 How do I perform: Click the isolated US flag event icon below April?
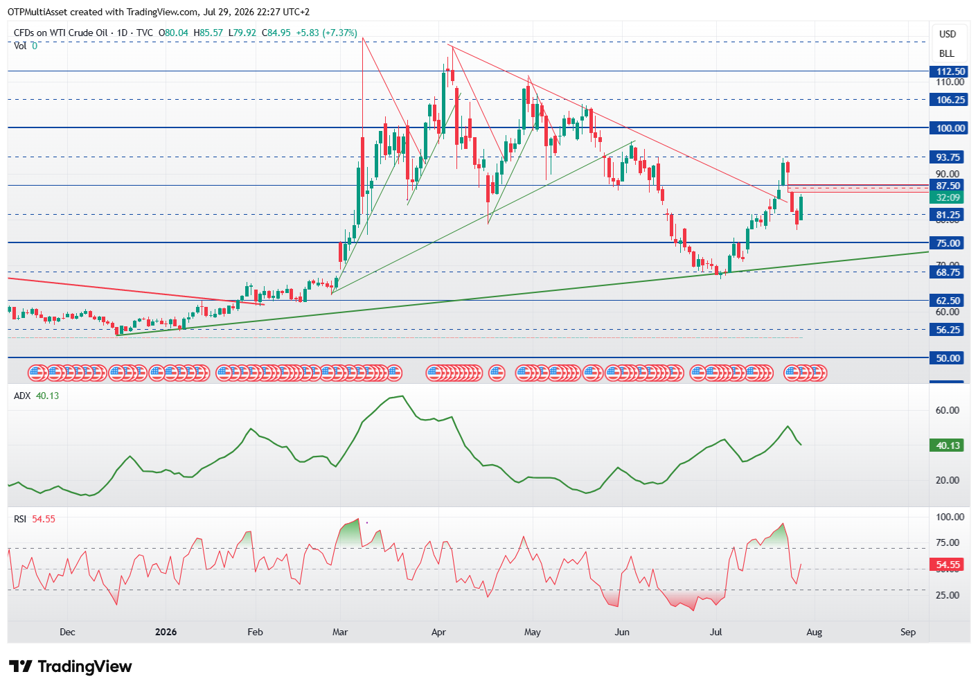tap(497, 373)
